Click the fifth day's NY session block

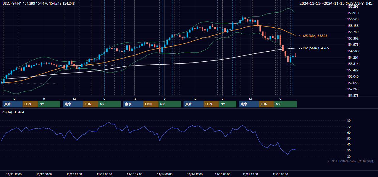pos(285,104)
